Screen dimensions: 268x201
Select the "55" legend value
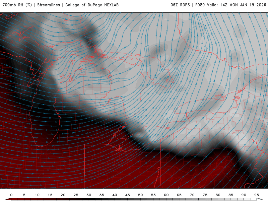tap(153, 195)
